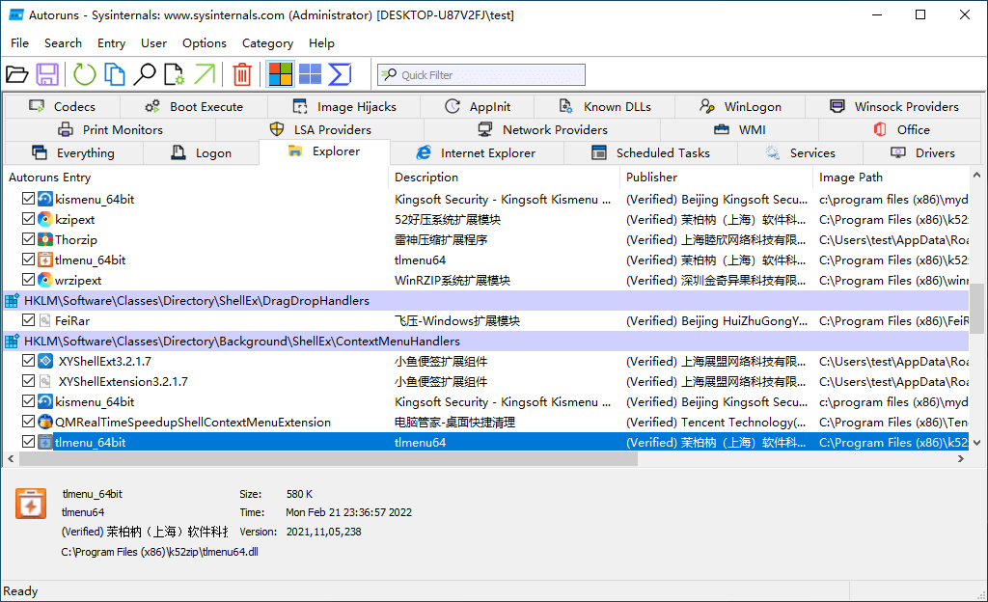The height and width of the screenshot is (602, 988).
Task: Click the red Delete trash icon
Action: point(242,74)
